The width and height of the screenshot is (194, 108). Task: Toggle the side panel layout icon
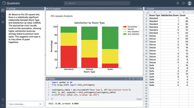coord(183,3)
